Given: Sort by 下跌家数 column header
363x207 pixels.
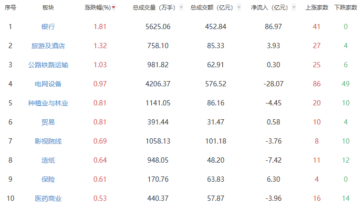Looking at the screenshot, I should [x=346, y=8].
